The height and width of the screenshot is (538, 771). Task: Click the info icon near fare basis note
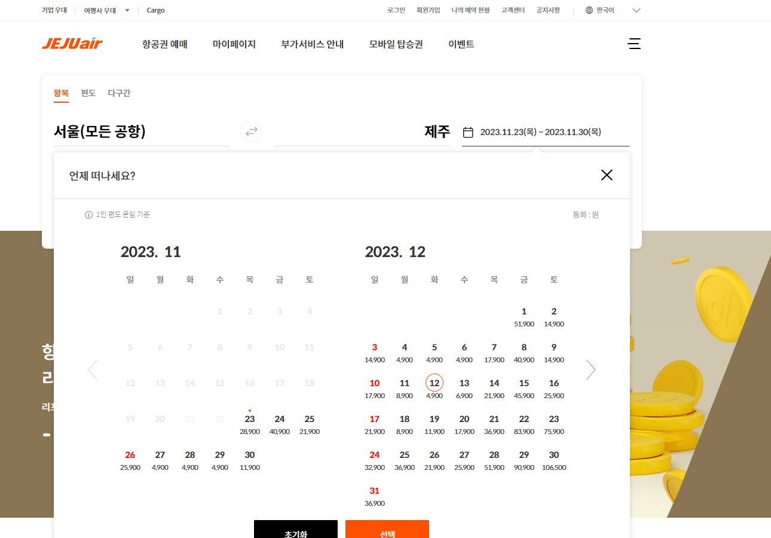click(x=88, y=215)
